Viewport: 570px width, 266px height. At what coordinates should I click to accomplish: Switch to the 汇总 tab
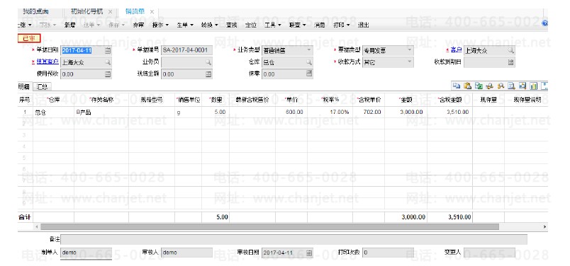tap(42, 87)
